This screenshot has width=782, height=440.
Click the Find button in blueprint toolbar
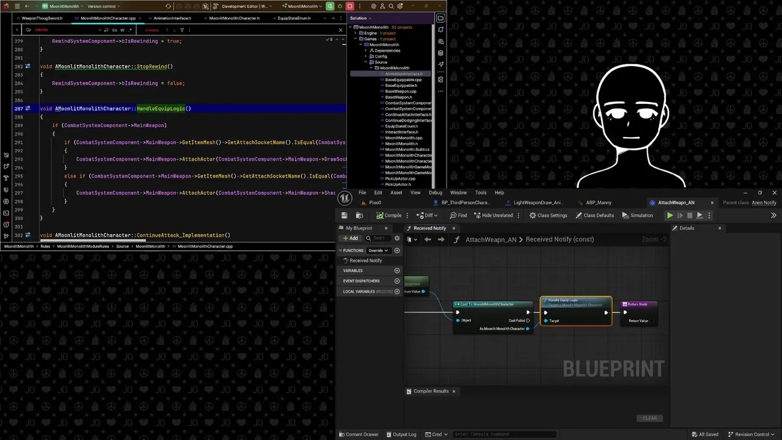pyautogui.click(x=458, y=215)
